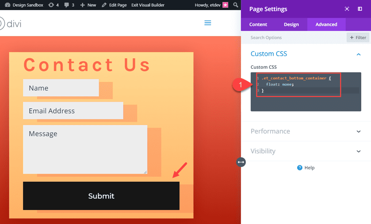Click the etdev user avatar
The image size is (371, 224).
point(225,5)
